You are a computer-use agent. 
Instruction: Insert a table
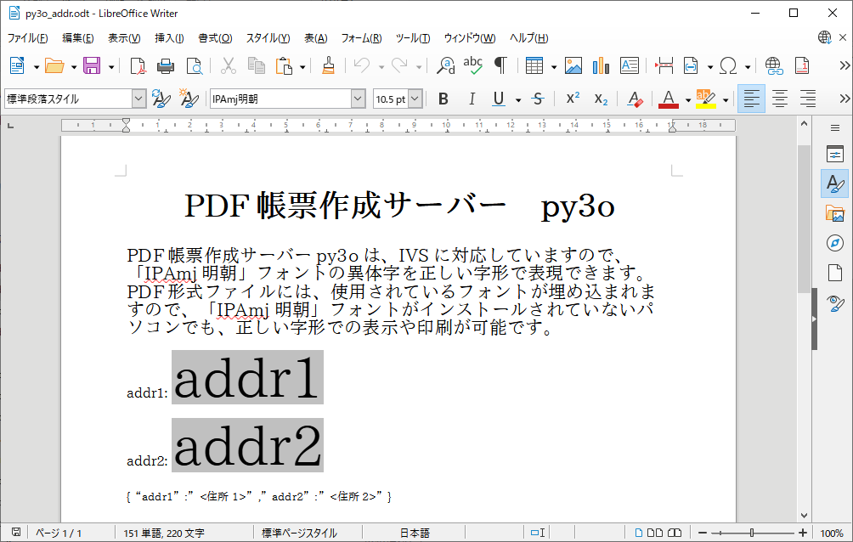pos(534,66)
